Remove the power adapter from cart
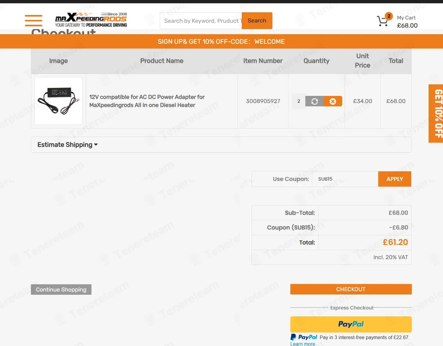 (x=333, y=101)
